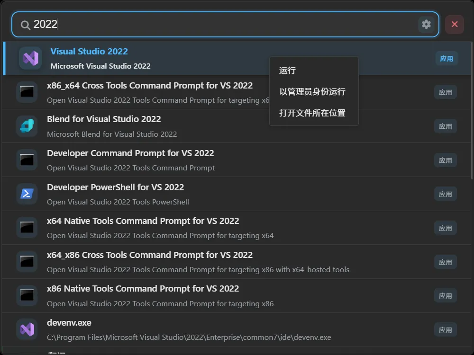Click subtitle "Open Visual Studio 2022 Tools PowerShell"
Image resolution: width=474 pixels, height=355 pixels.
tap(118, 202)
